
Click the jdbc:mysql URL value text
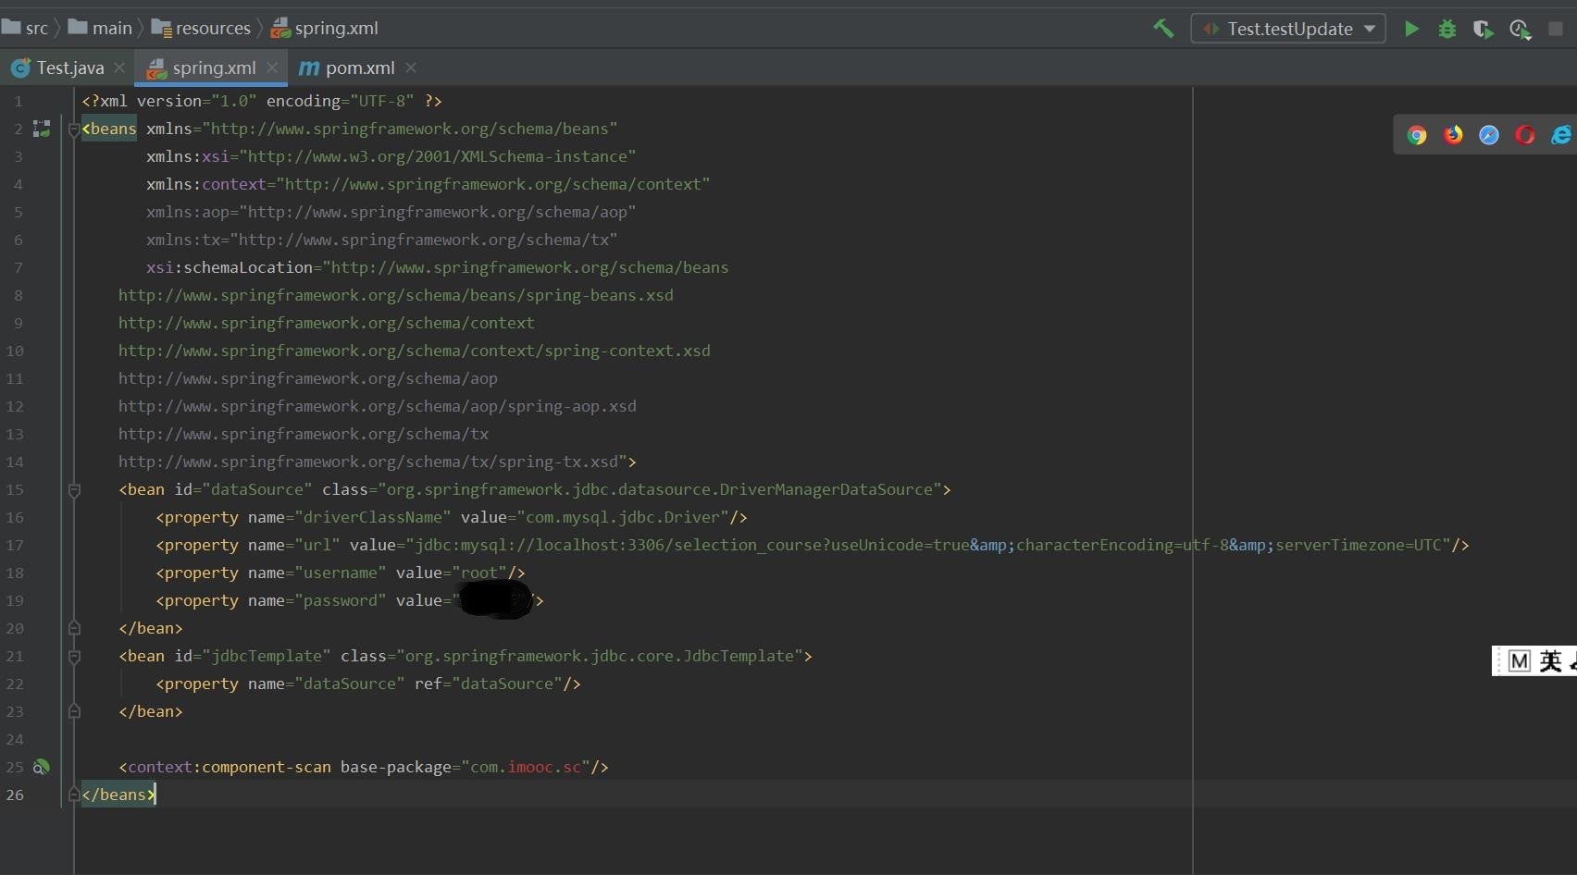927,545
